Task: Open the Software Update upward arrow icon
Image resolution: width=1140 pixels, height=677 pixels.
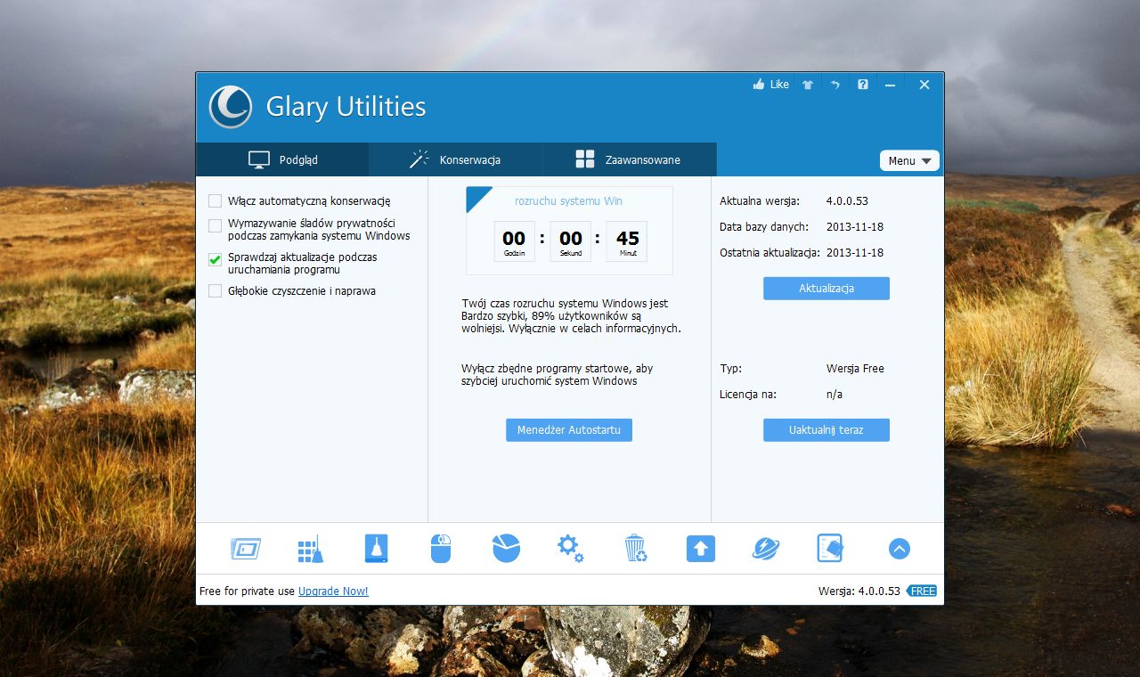Action: pos(701,549)
